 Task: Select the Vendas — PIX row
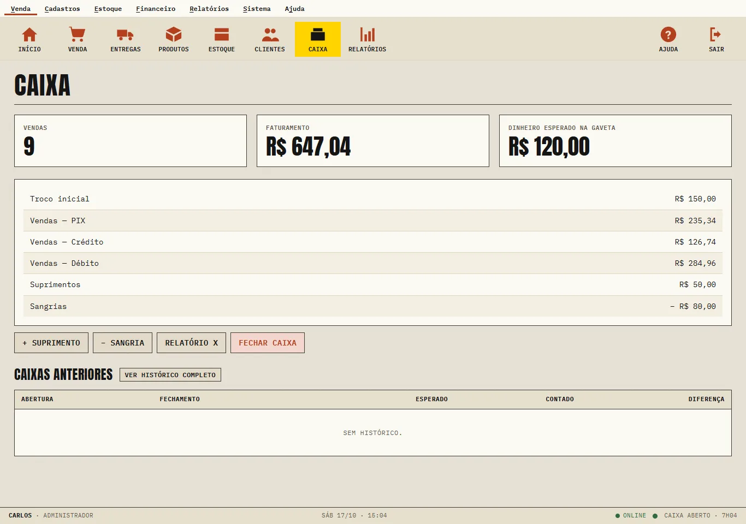[373, 221]
